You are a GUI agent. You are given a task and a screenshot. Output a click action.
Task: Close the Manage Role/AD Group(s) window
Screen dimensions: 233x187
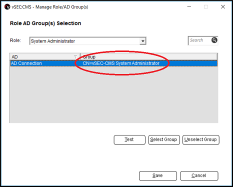coord(223,7)
